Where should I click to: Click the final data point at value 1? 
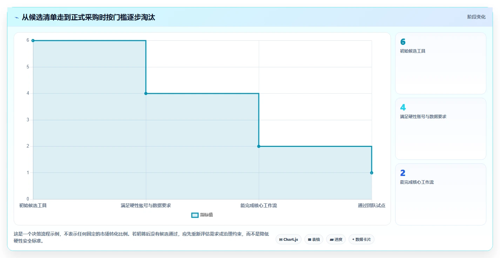(372, 173)
